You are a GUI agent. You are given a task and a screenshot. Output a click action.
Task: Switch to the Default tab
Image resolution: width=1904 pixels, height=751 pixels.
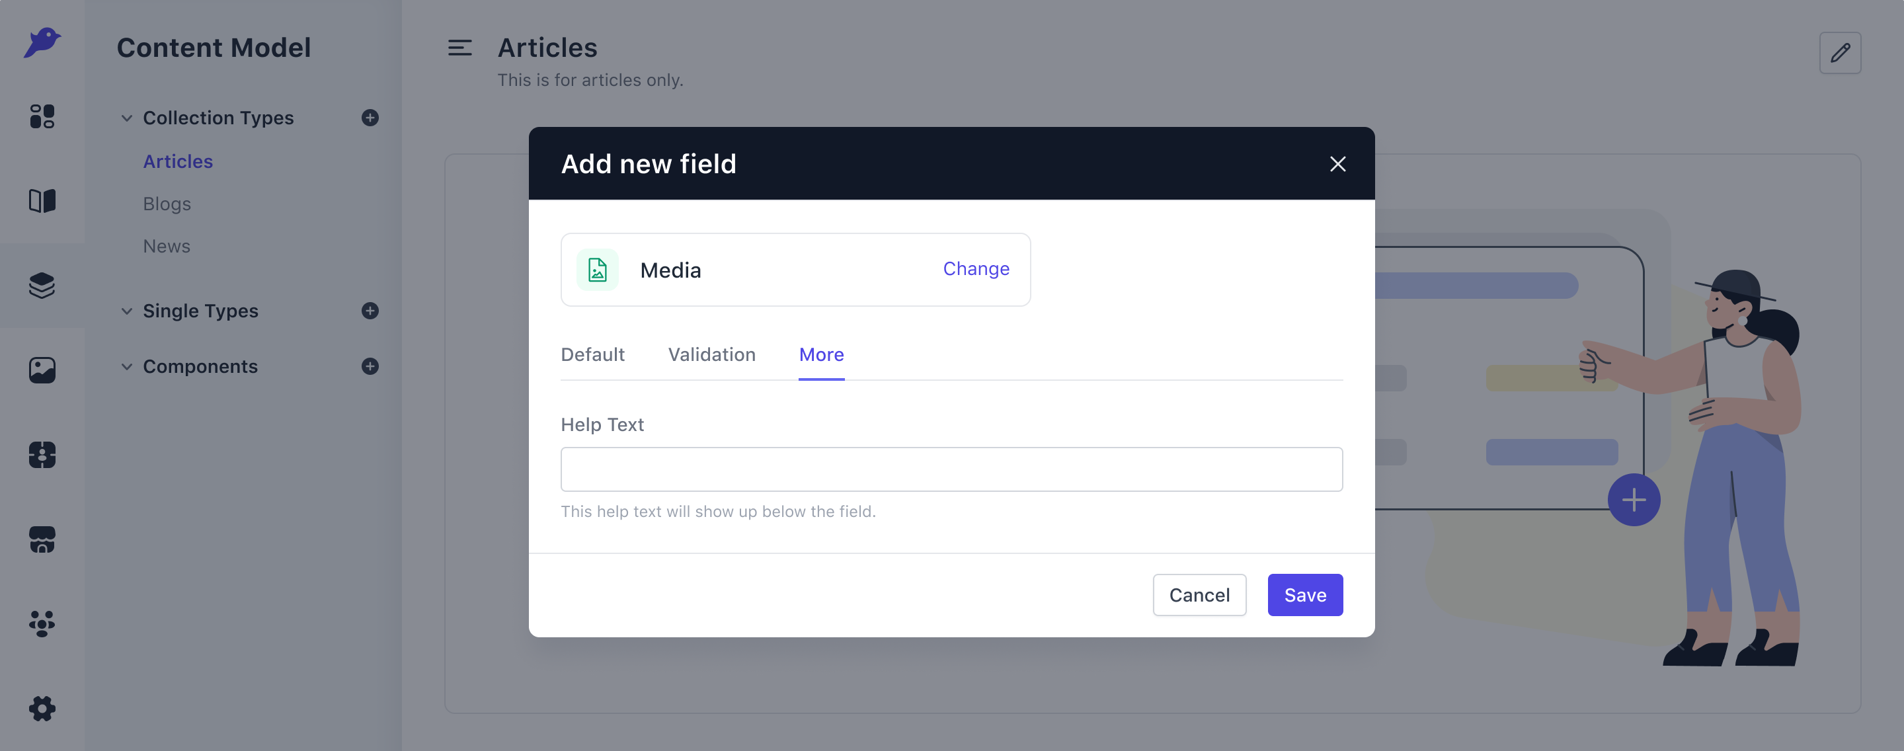(593, 355)
